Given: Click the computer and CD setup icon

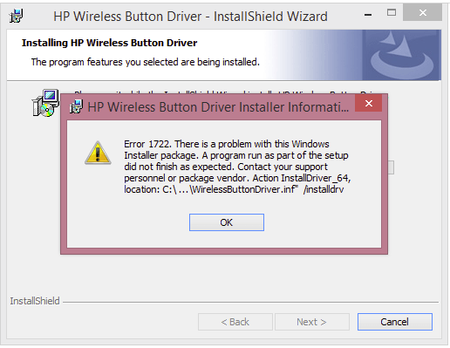Looking at the screenshot, I should (45, 103).
